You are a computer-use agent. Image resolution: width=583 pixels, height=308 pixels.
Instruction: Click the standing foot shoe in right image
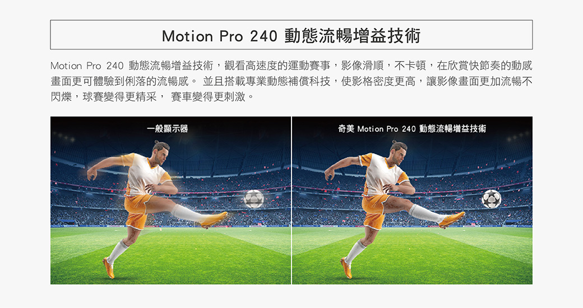(346, 268)
